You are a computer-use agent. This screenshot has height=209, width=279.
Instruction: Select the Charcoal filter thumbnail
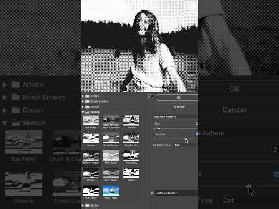[131, 120]
